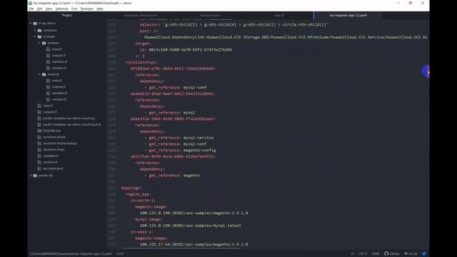
Task: Open outputs.tf inside the network folder
Action: tap(59, 87)
